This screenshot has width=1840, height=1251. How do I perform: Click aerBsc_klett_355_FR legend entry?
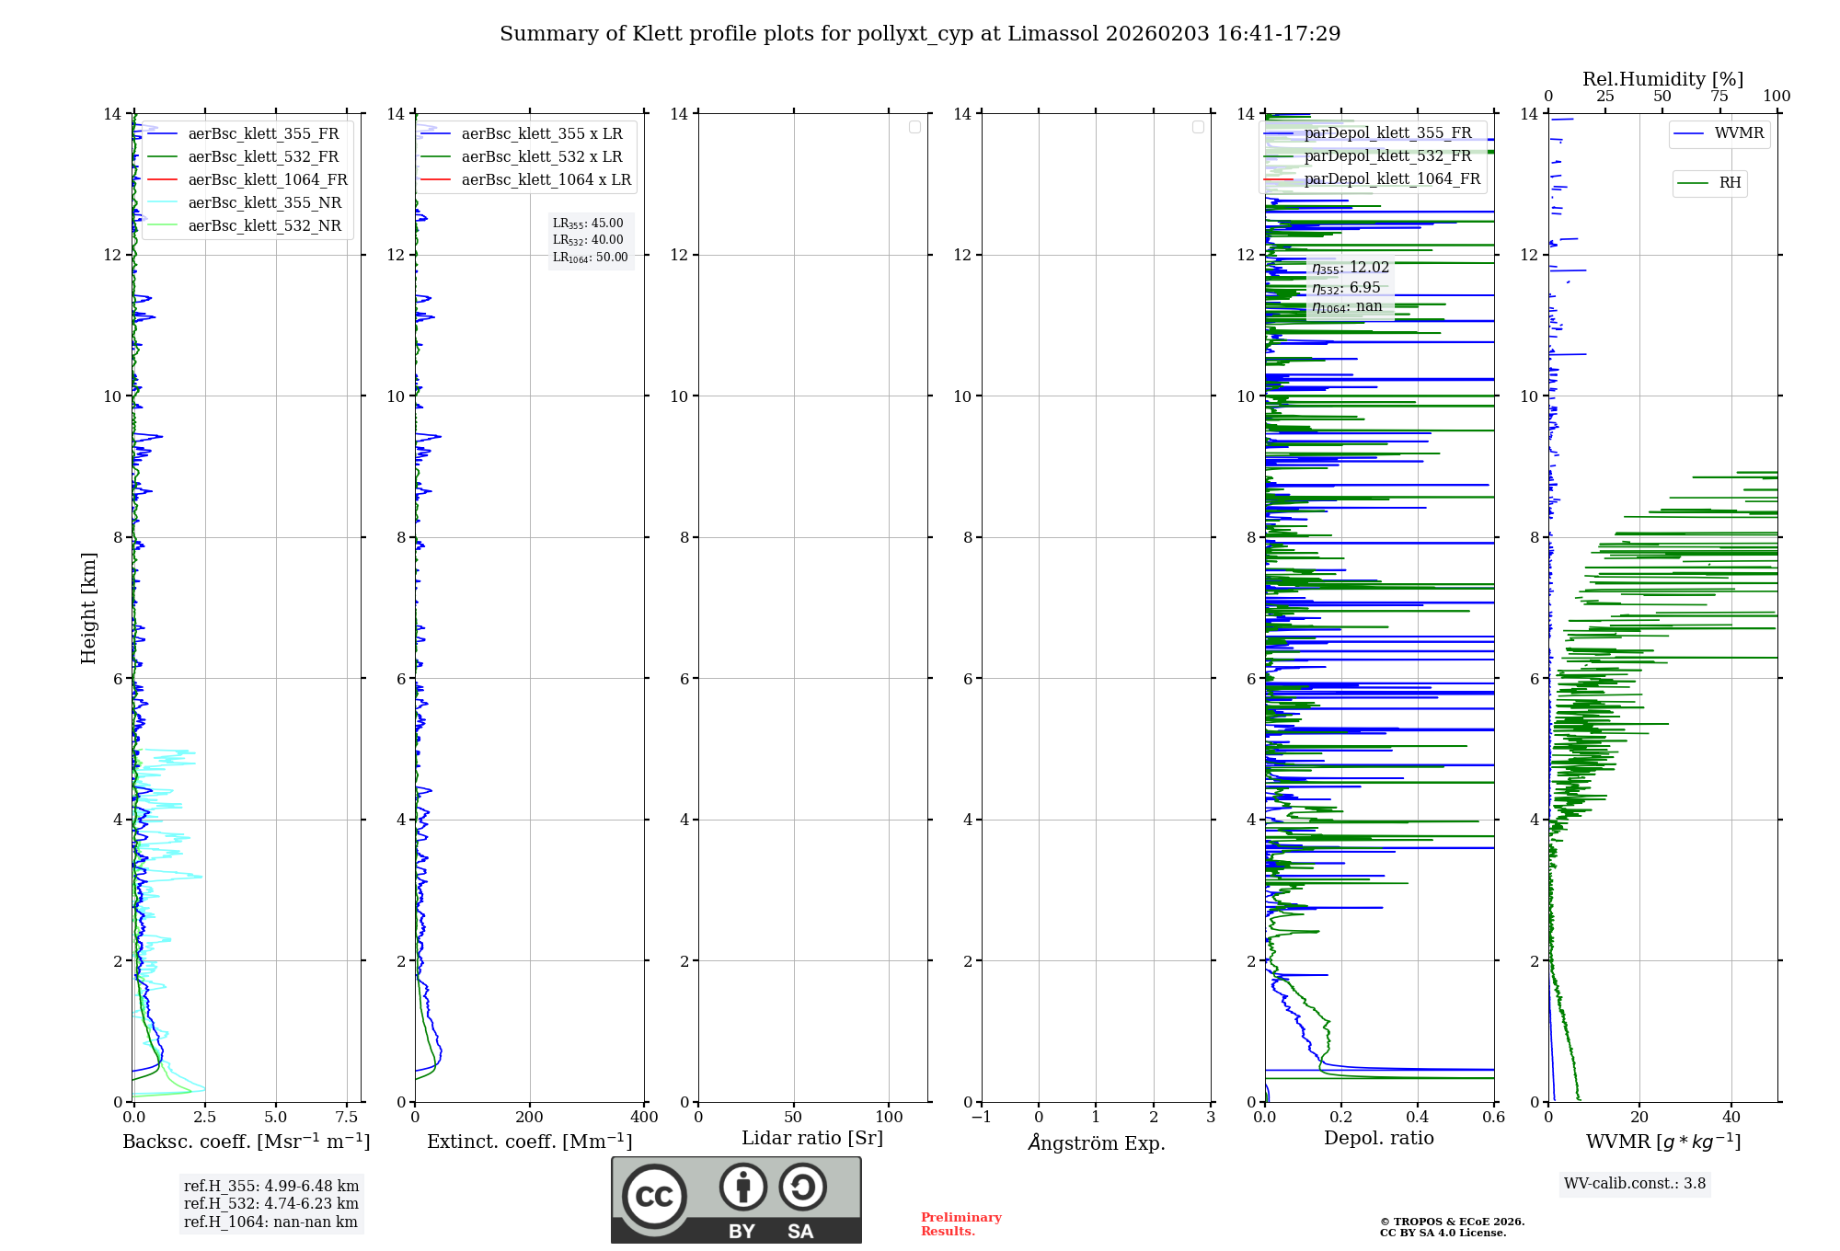tap(263, 134)
